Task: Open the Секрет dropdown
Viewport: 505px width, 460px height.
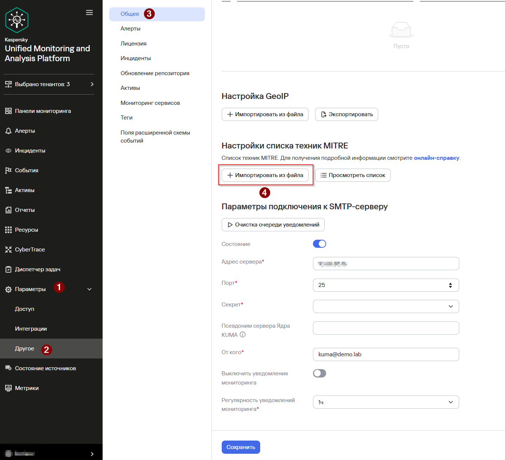Action: tap(386, 306)
